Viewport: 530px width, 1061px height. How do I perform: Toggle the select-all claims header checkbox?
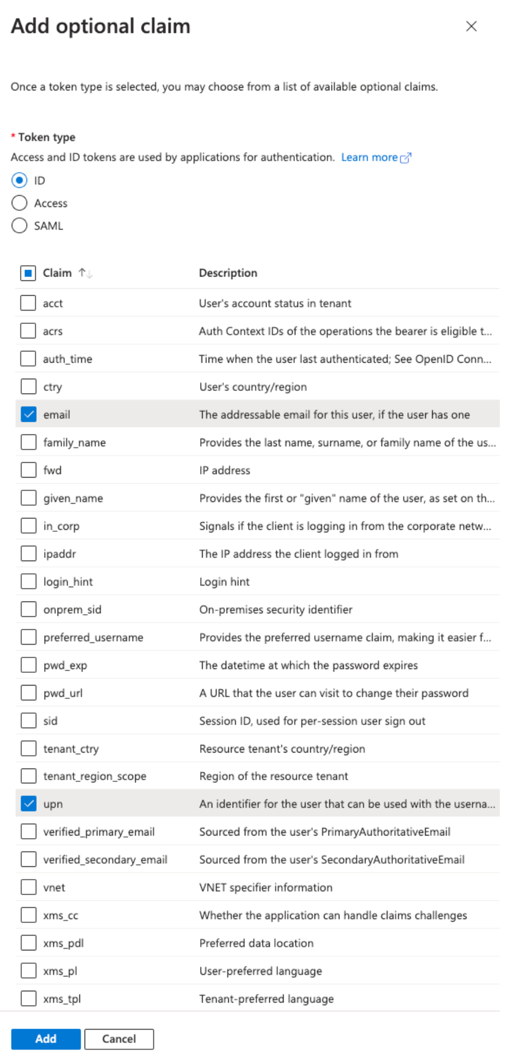point(28,273)
